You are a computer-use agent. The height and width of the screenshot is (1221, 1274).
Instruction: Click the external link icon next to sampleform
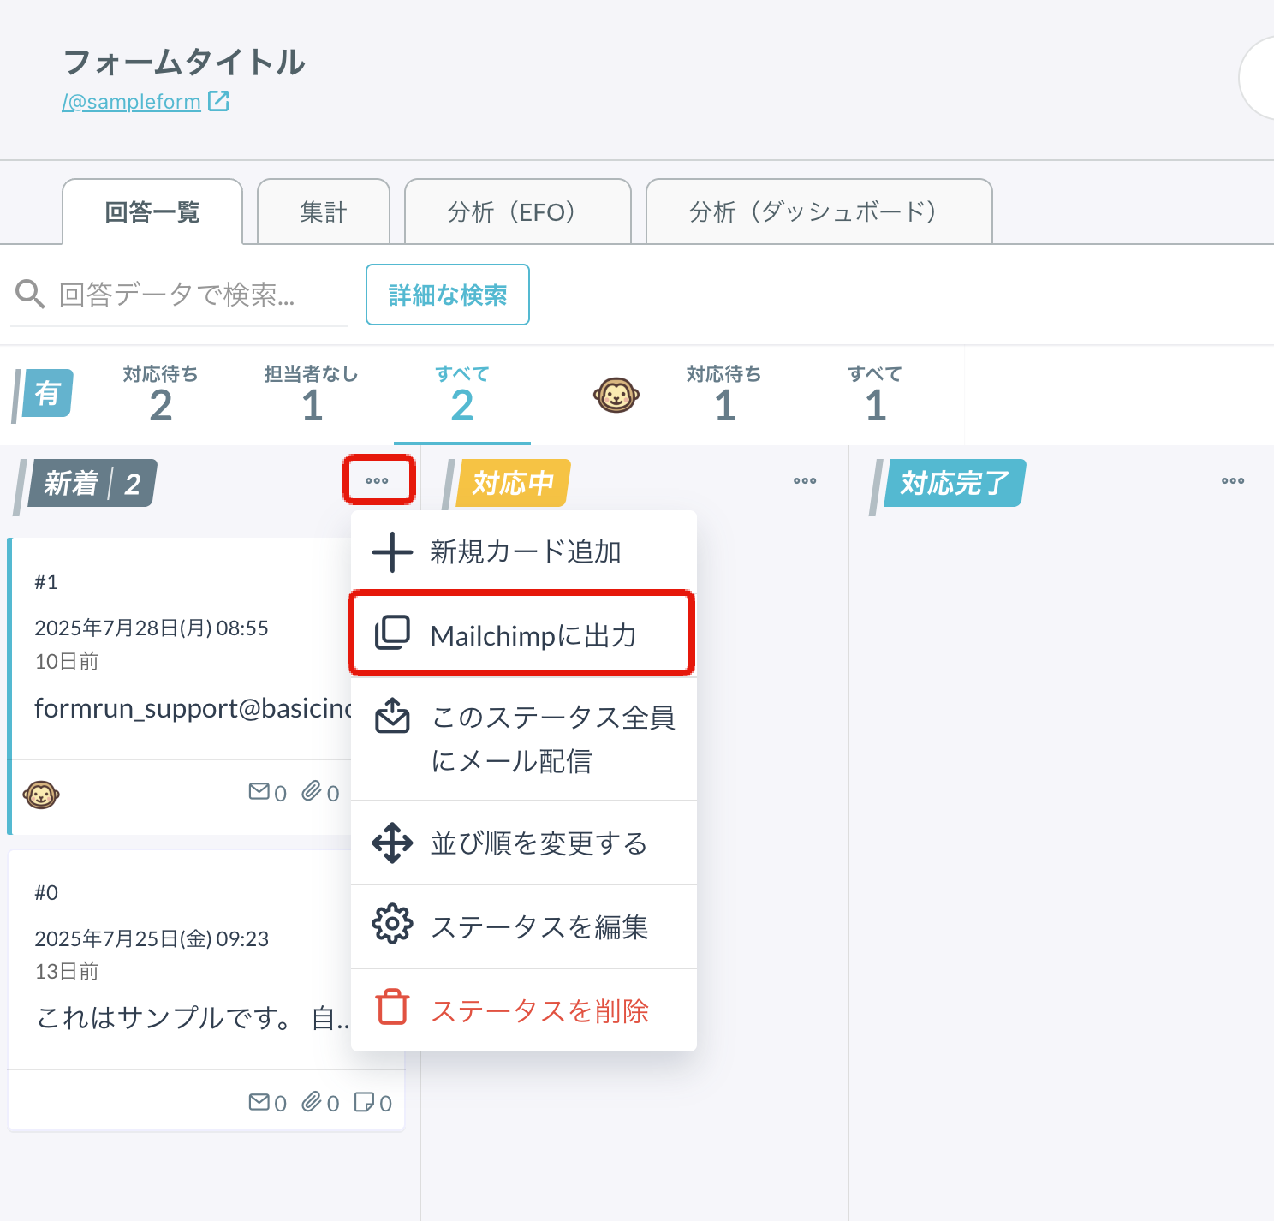219,101
